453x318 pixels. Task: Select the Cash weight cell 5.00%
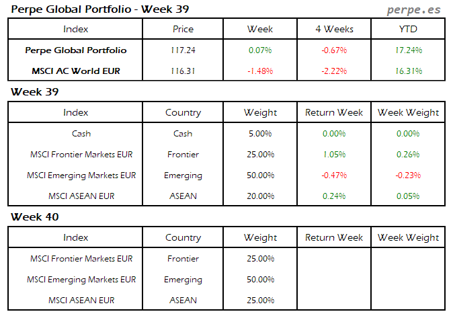pyautogui.click(x=260, y=133)
